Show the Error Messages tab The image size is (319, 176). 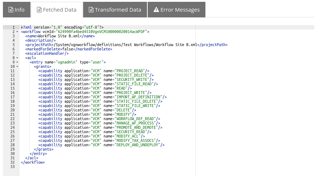(x=176, y=9)
